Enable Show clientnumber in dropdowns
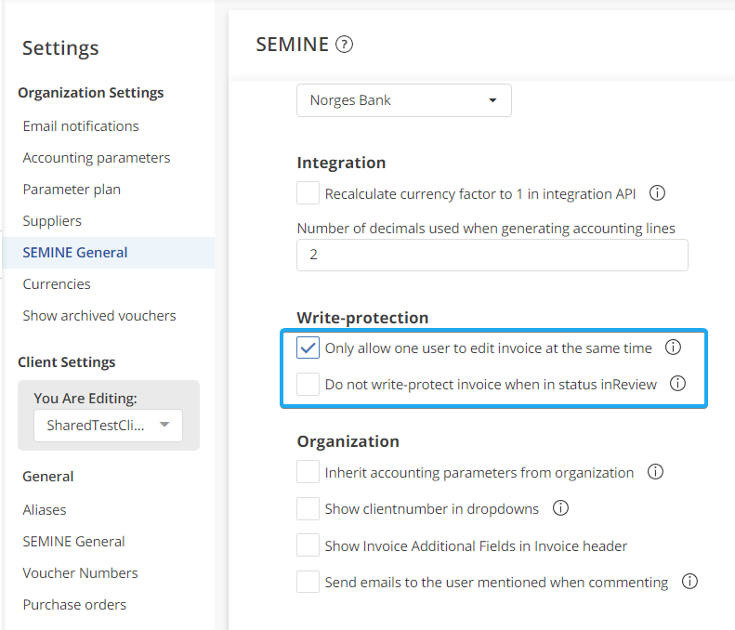Viewport: 735px width, 630px height. (308, 509)
